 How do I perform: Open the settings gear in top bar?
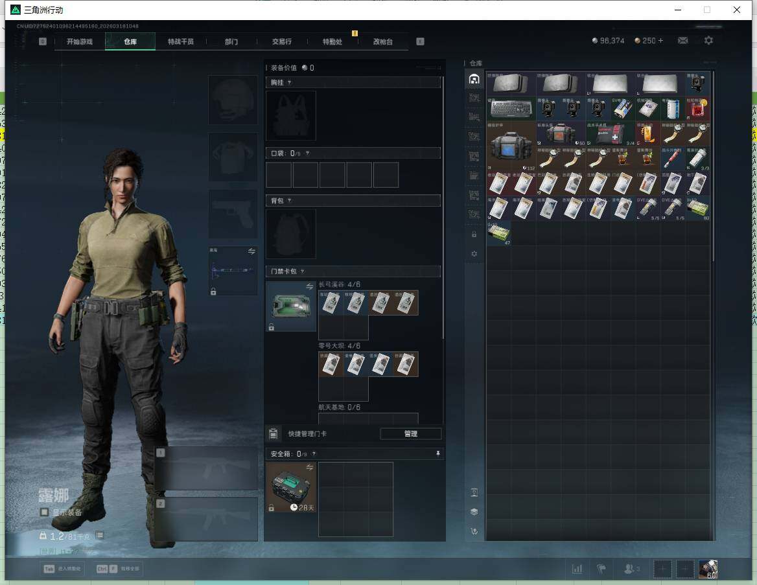pos(708,41)
